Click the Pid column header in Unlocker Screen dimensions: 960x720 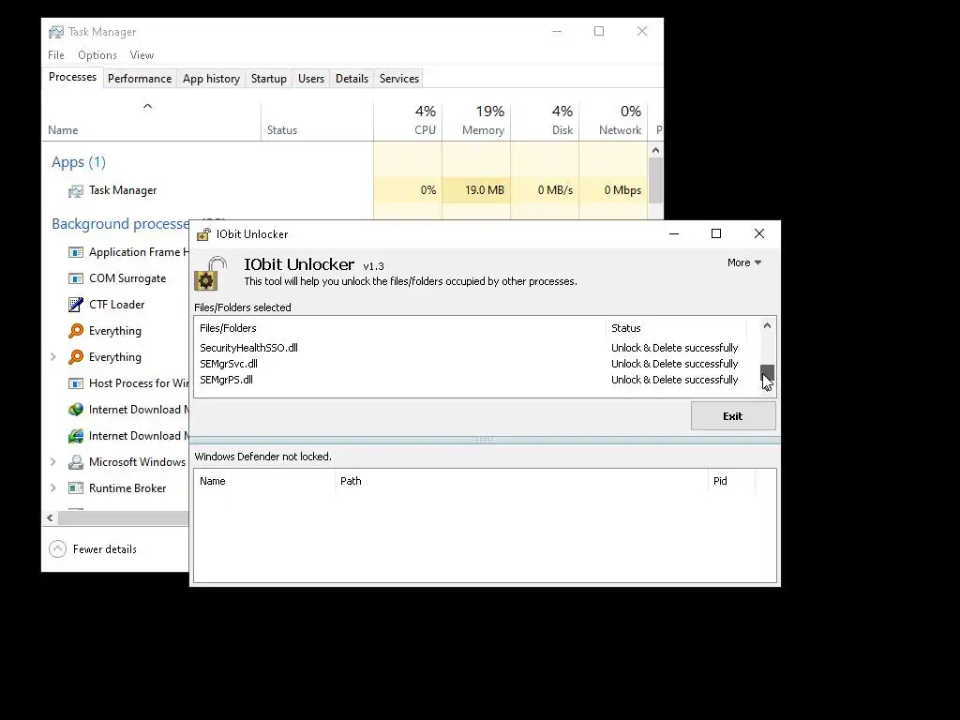tap(731, 481)
